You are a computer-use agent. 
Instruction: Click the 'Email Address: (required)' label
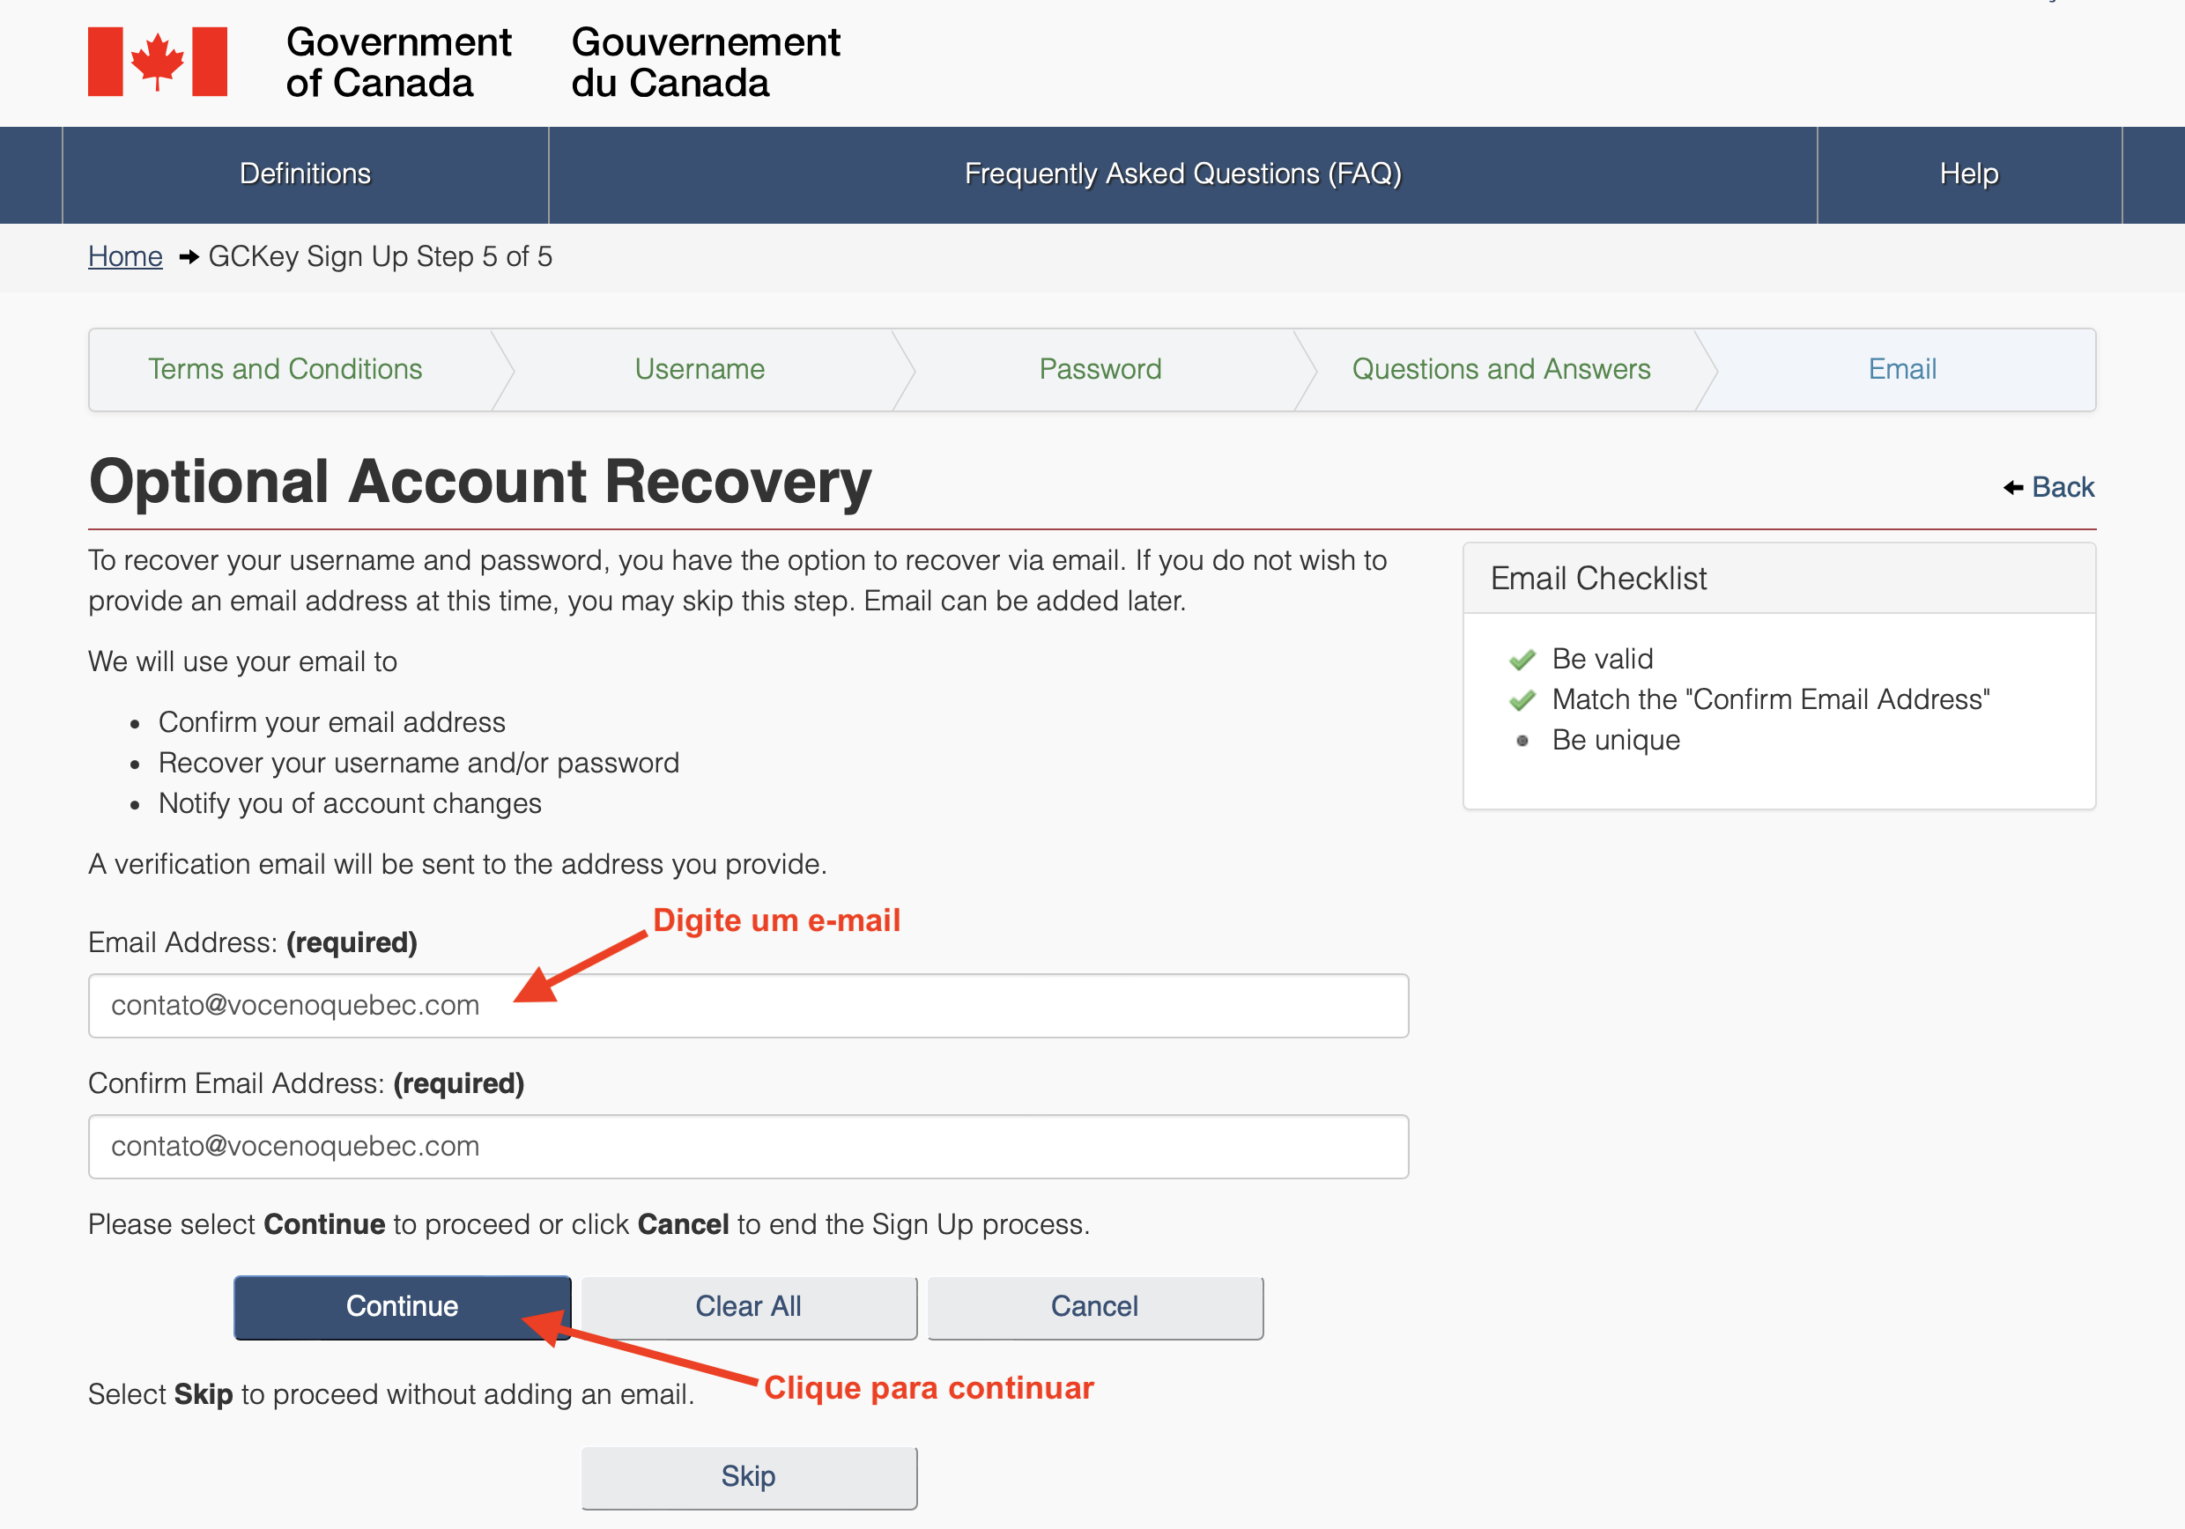coord(252,943)
